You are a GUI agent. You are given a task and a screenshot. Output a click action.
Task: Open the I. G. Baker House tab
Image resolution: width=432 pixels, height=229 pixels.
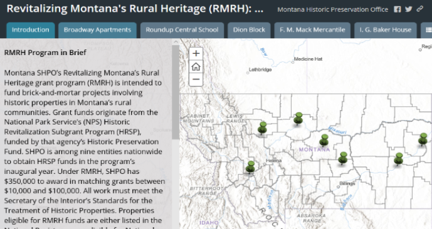(x=386, y=30)
